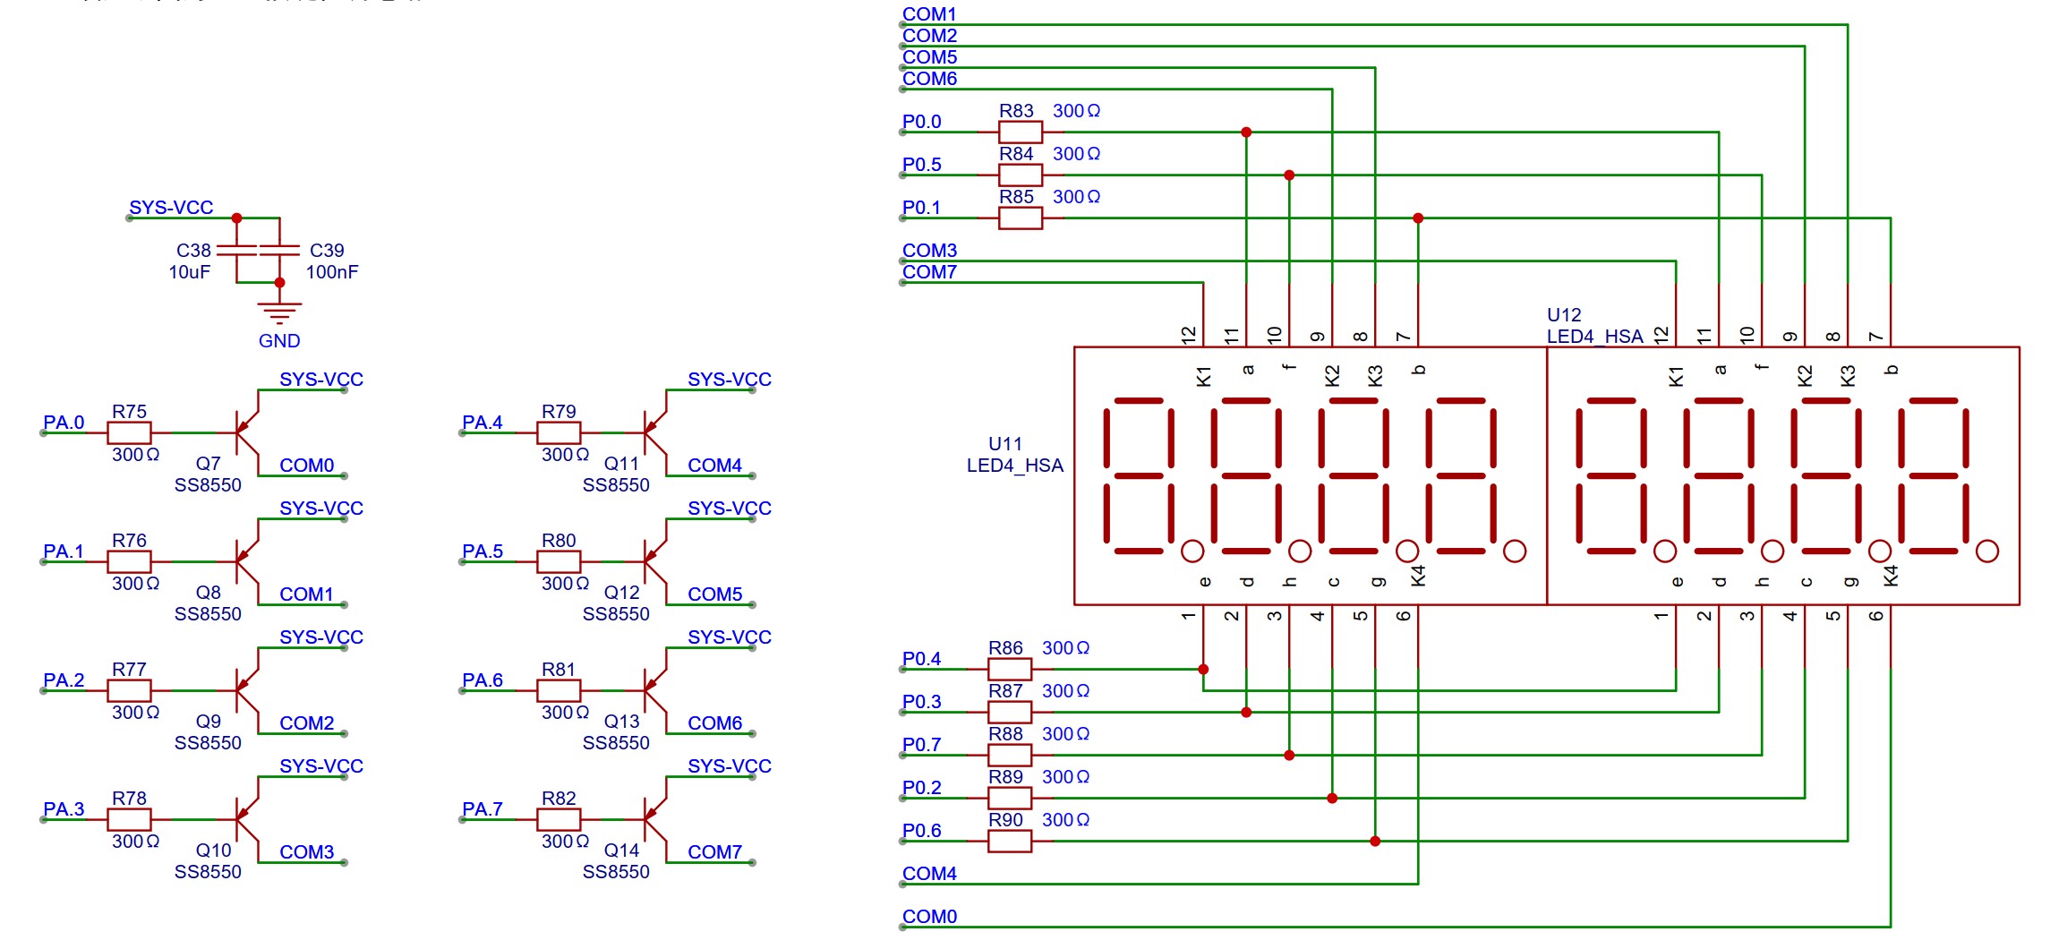Select capacitor C38 10uF symbol
2059x949 pixels.
pyautogui.click(x=236, y=250)
